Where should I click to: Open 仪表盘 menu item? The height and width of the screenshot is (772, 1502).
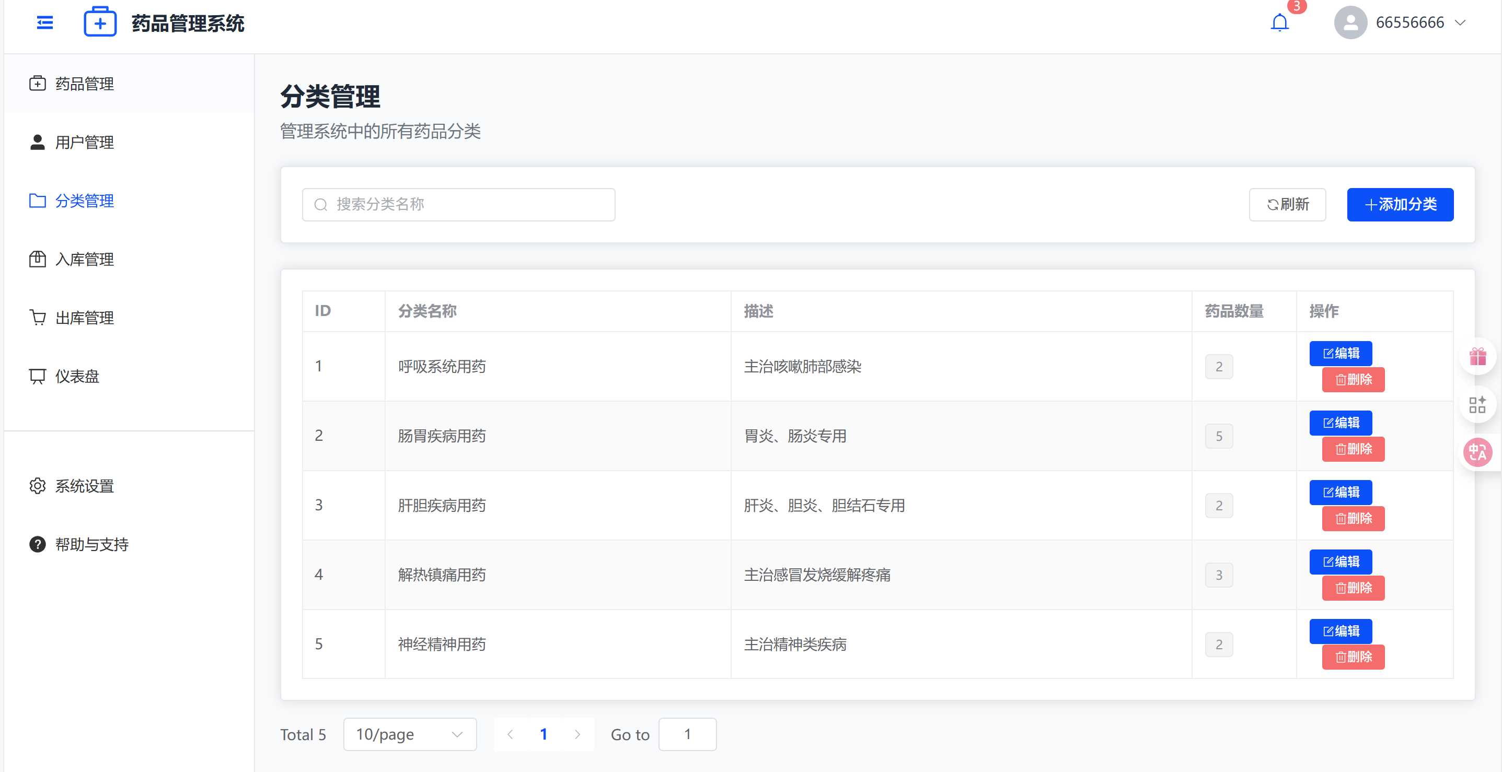coord(77,377)
